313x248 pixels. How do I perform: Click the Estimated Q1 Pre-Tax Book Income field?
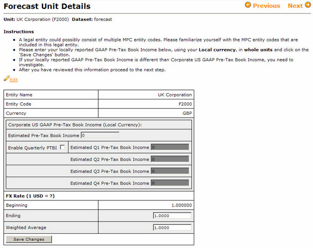tap(170, 147)
